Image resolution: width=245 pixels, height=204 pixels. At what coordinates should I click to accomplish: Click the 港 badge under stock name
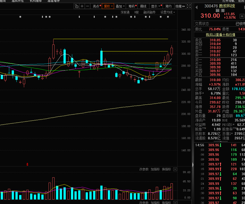(x=223, y=11)
